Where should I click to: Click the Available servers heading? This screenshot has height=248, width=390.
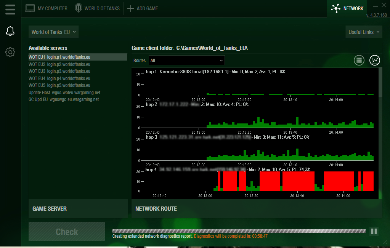(x=48, y=48)
